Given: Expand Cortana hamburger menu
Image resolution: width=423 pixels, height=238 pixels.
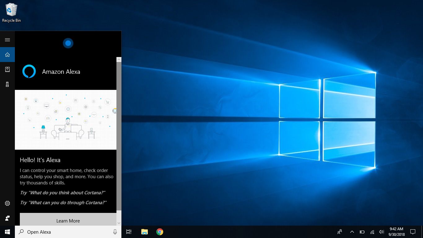Looking at the screenshot, I should click(7, 40).
